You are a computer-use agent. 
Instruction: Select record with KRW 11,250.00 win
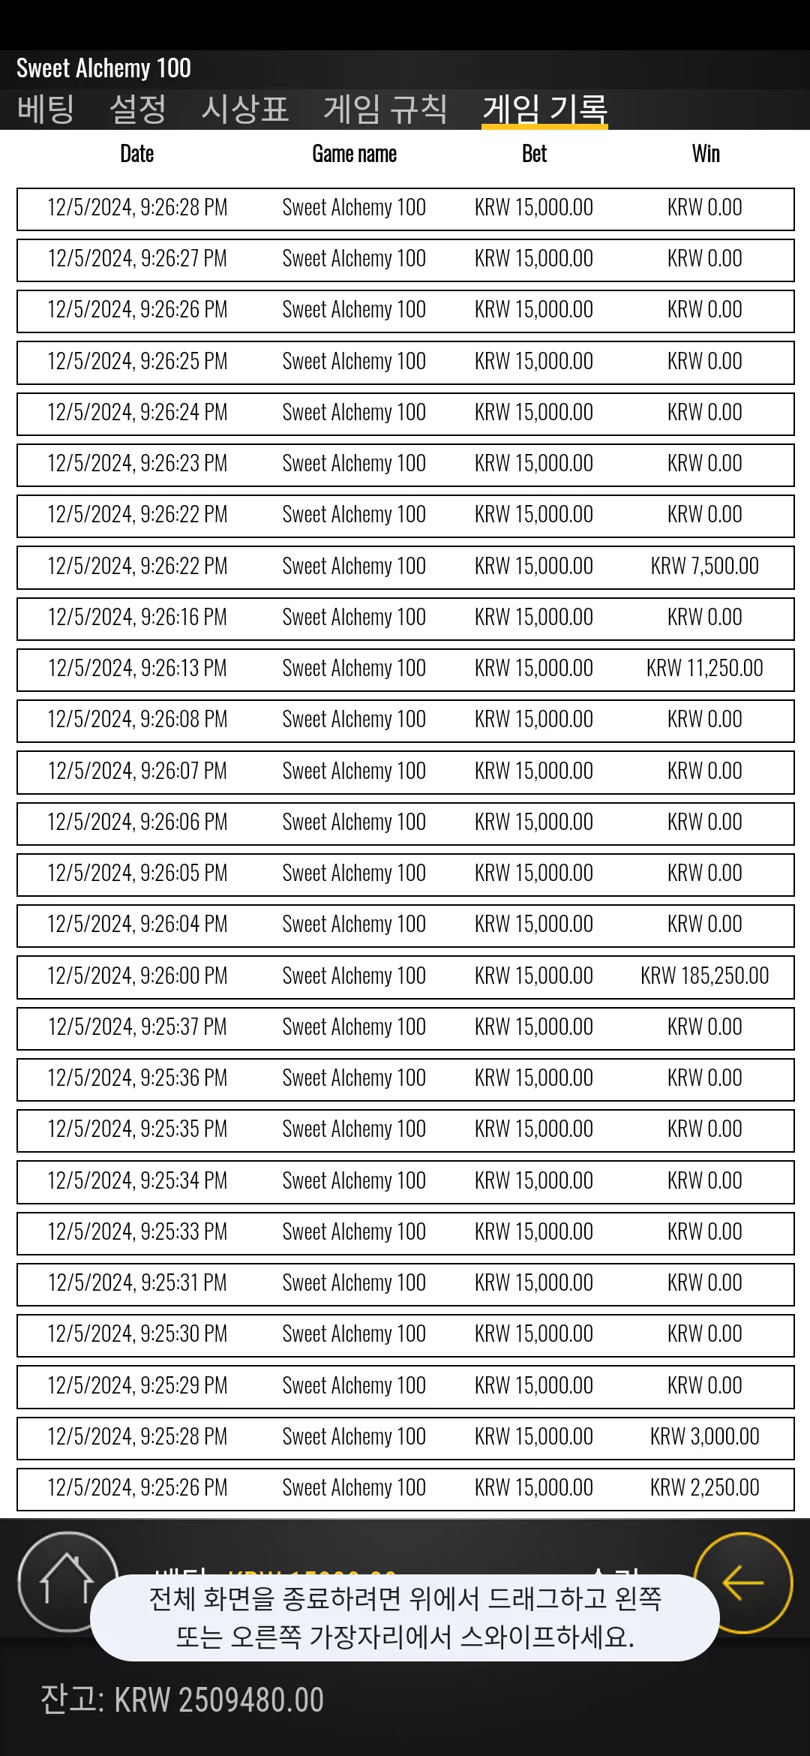(406, 669)
